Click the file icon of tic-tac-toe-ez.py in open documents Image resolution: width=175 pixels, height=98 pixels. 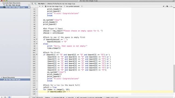pyautogui.click(x=4, y=5)
